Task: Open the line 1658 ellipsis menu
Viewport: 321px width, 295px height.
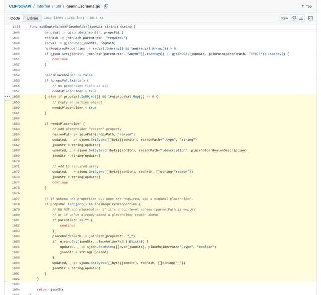Action: point(7,97)
